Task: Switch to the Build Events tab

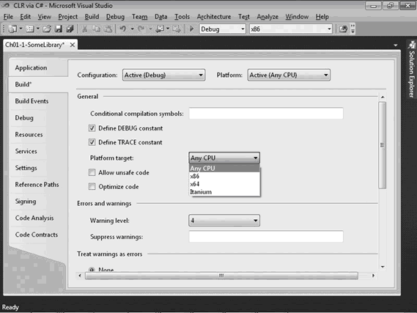Action: click(38, 101)
